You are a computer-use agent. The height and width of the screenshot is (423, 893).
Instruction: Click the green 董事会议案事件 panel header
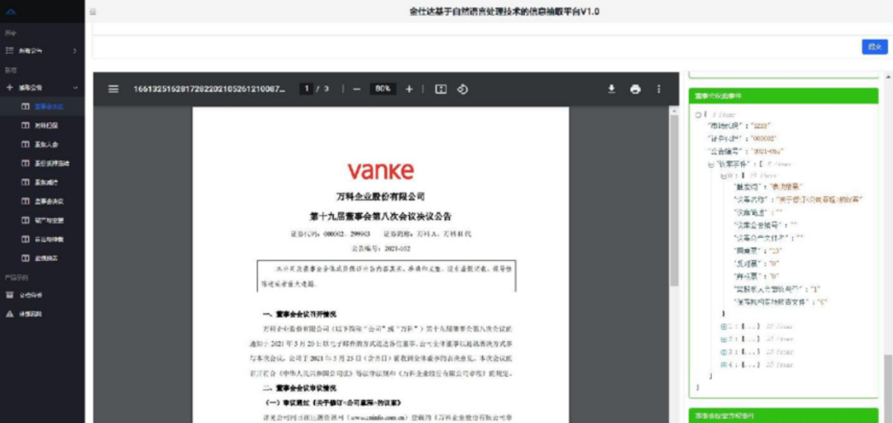pos(784,96)
